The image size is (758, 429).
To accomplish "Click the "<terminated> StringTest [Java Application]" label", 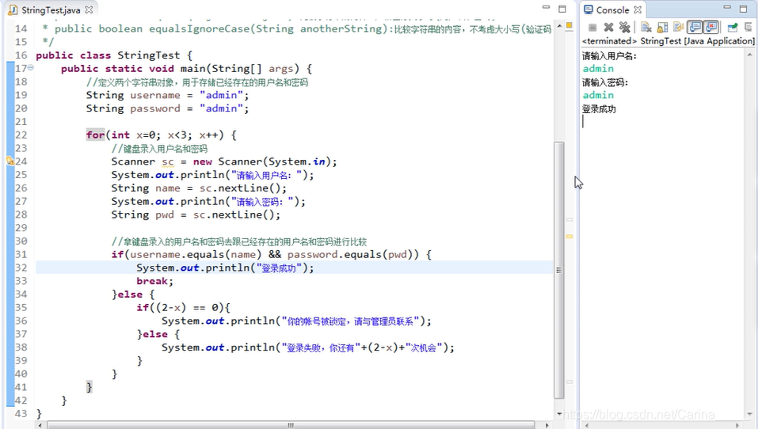I will (668, 41).
